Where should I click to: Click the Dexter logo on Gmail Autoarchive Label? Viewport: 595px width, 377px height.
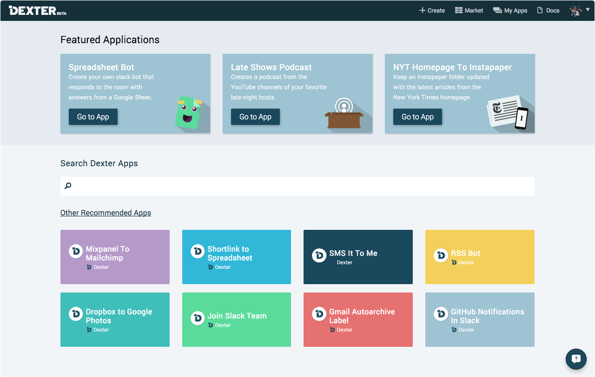(x=319, y=314)
